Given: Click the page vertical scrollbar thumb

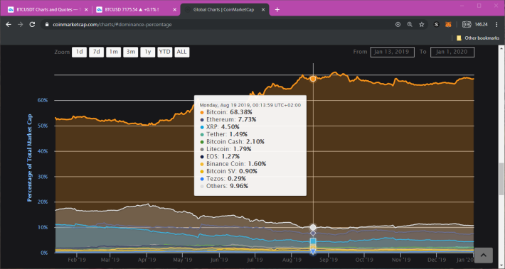Looking at the screenshot, I should point(501,178).
